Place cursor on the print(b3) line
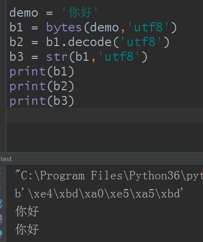203x242 pixels. click(x=42, y=101)
